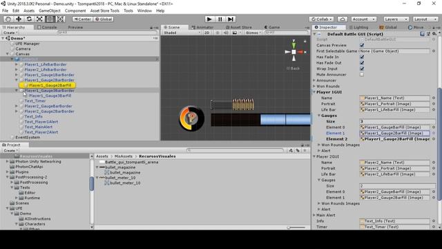The width and height of the screenshot is (442, 249).
Task: Click the Project search field
Action: click(x=235, y=151)
